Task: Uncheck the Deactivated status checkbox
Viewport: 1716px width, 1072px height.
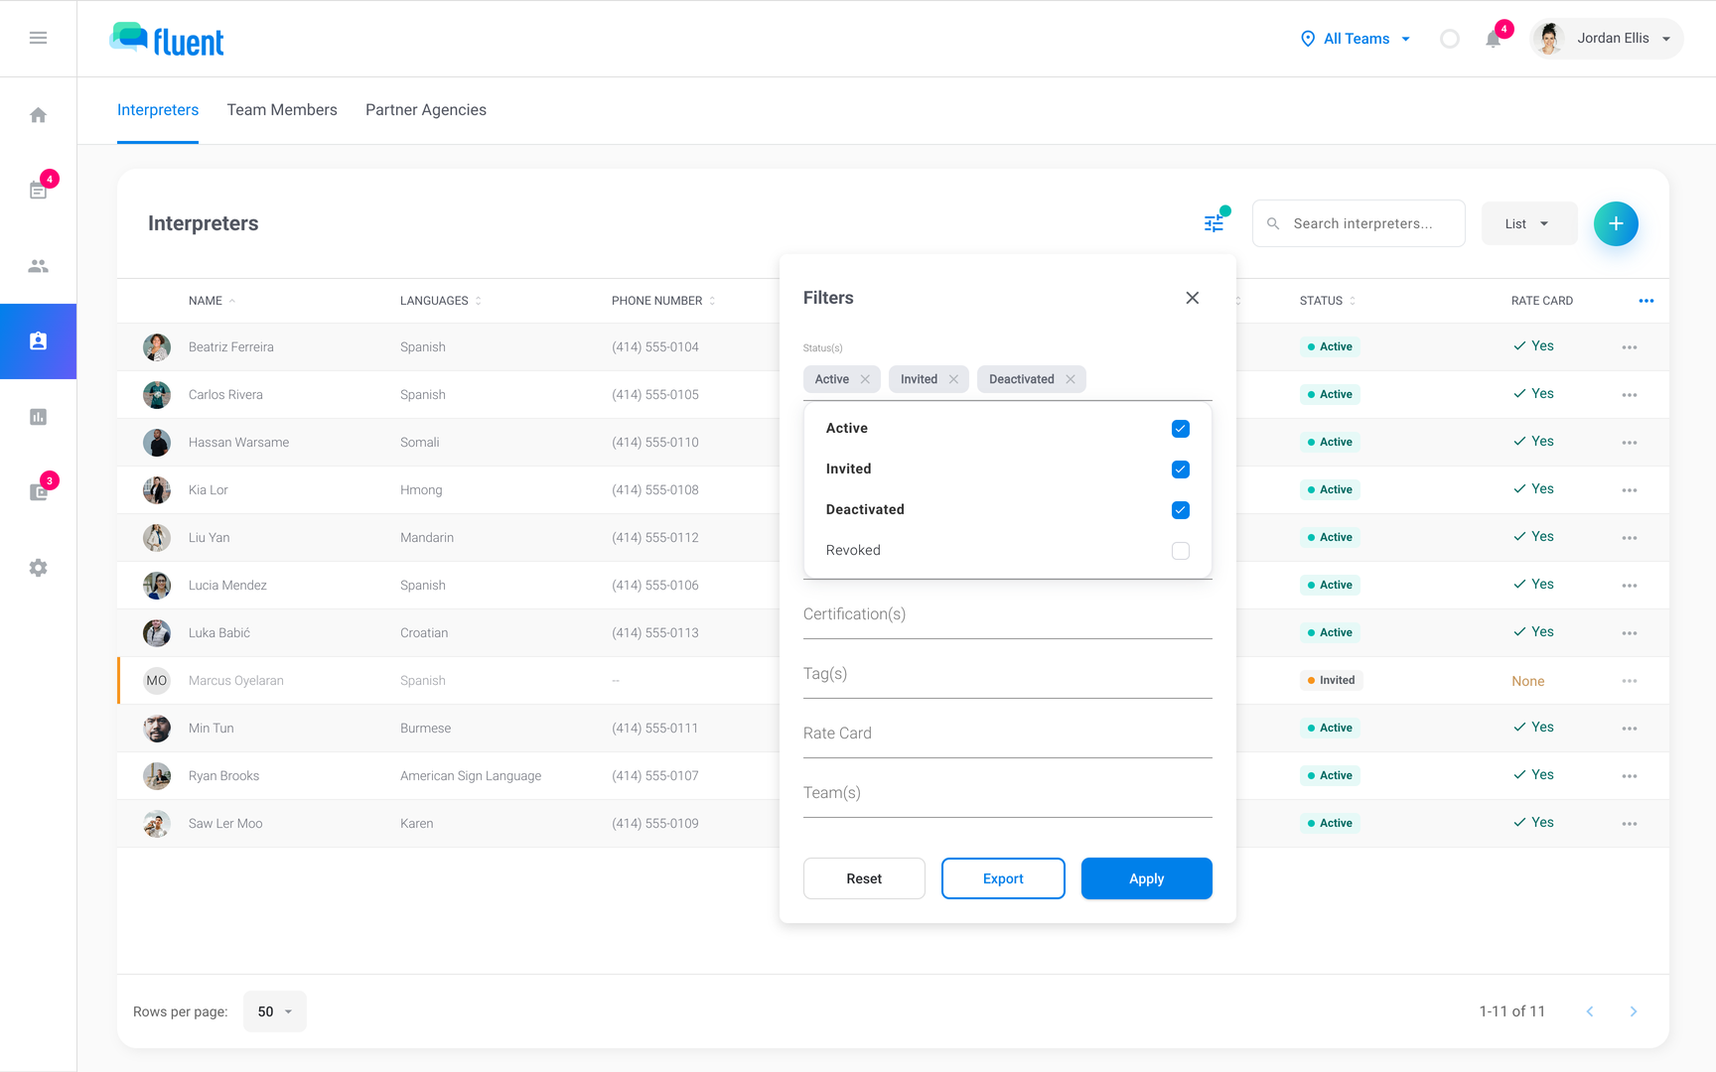Action: point(1181,510)
